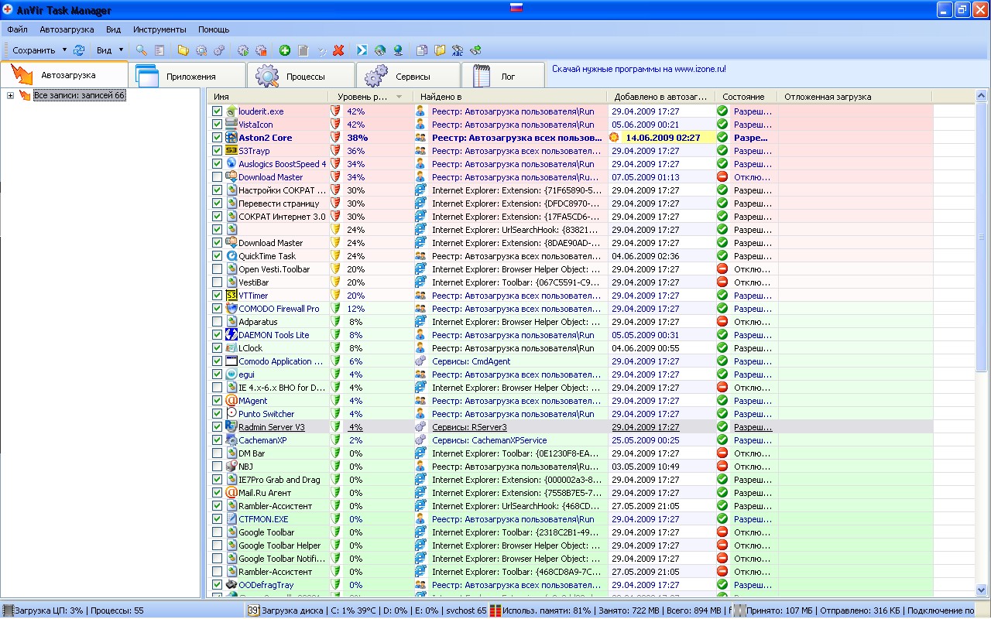Check the Open Vesti.Toolbar checkbox
The width and height of the screenshot is (991, 619).
218,269
